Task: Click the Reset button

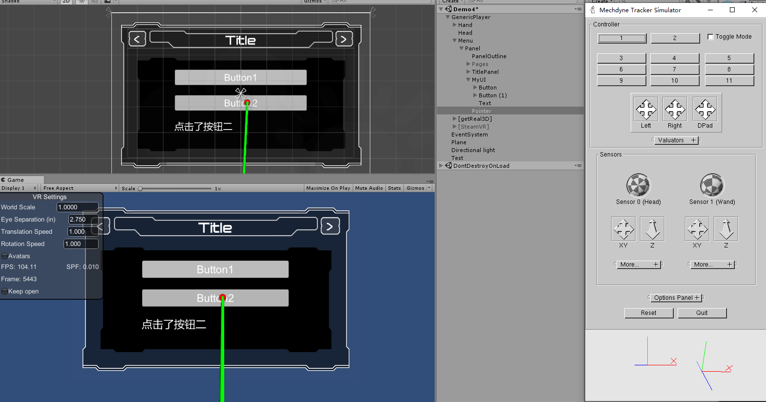Action: (x=649, y=313)
